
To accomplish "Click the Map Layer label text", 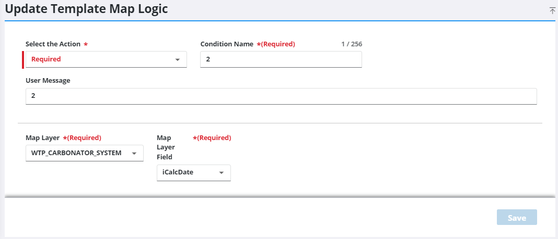I will [43, 138].
